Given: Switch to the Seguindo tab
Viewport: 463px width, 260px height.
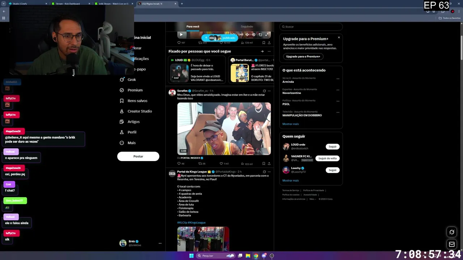Looking at the screenshot, I should pos(247,26).
